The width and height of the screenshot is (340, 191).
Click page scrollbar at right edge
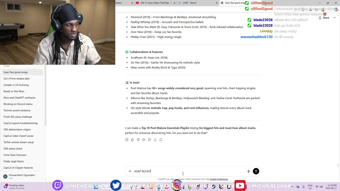point(338,166)
